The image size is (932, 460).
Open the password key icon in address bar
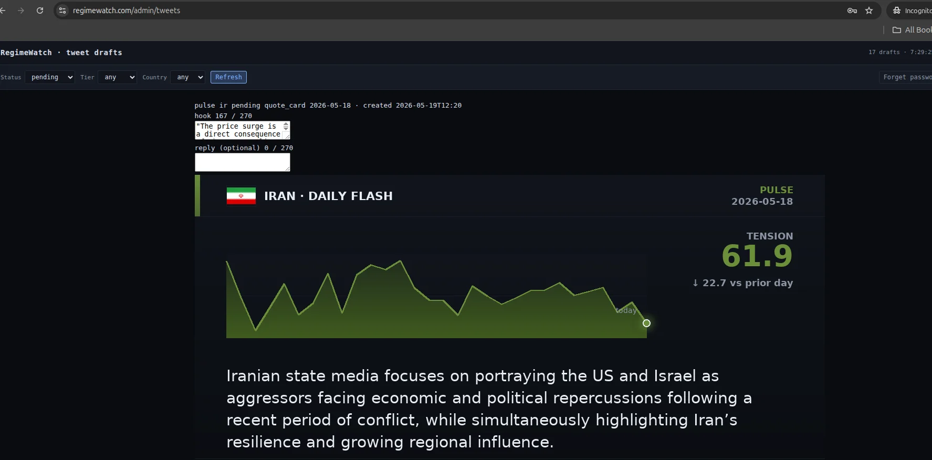pyautogui.click(x=852, y=11)
